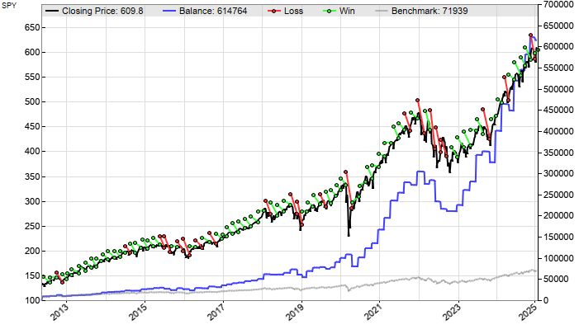The width and height of the screenshot is (579, 334).
Task: Click the blue Balance legend line
Action: coord(173,12)
